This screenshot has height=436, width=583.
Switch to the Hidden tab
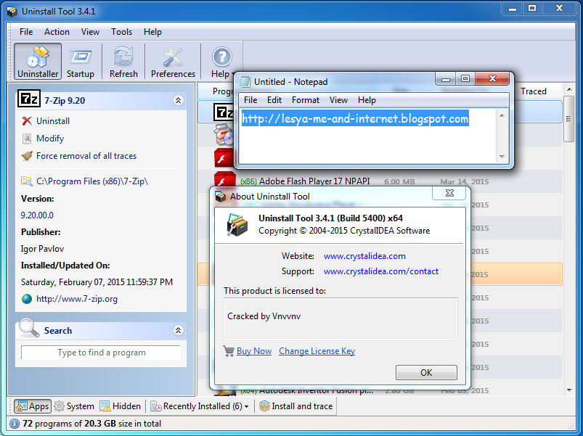click(120, 406)
